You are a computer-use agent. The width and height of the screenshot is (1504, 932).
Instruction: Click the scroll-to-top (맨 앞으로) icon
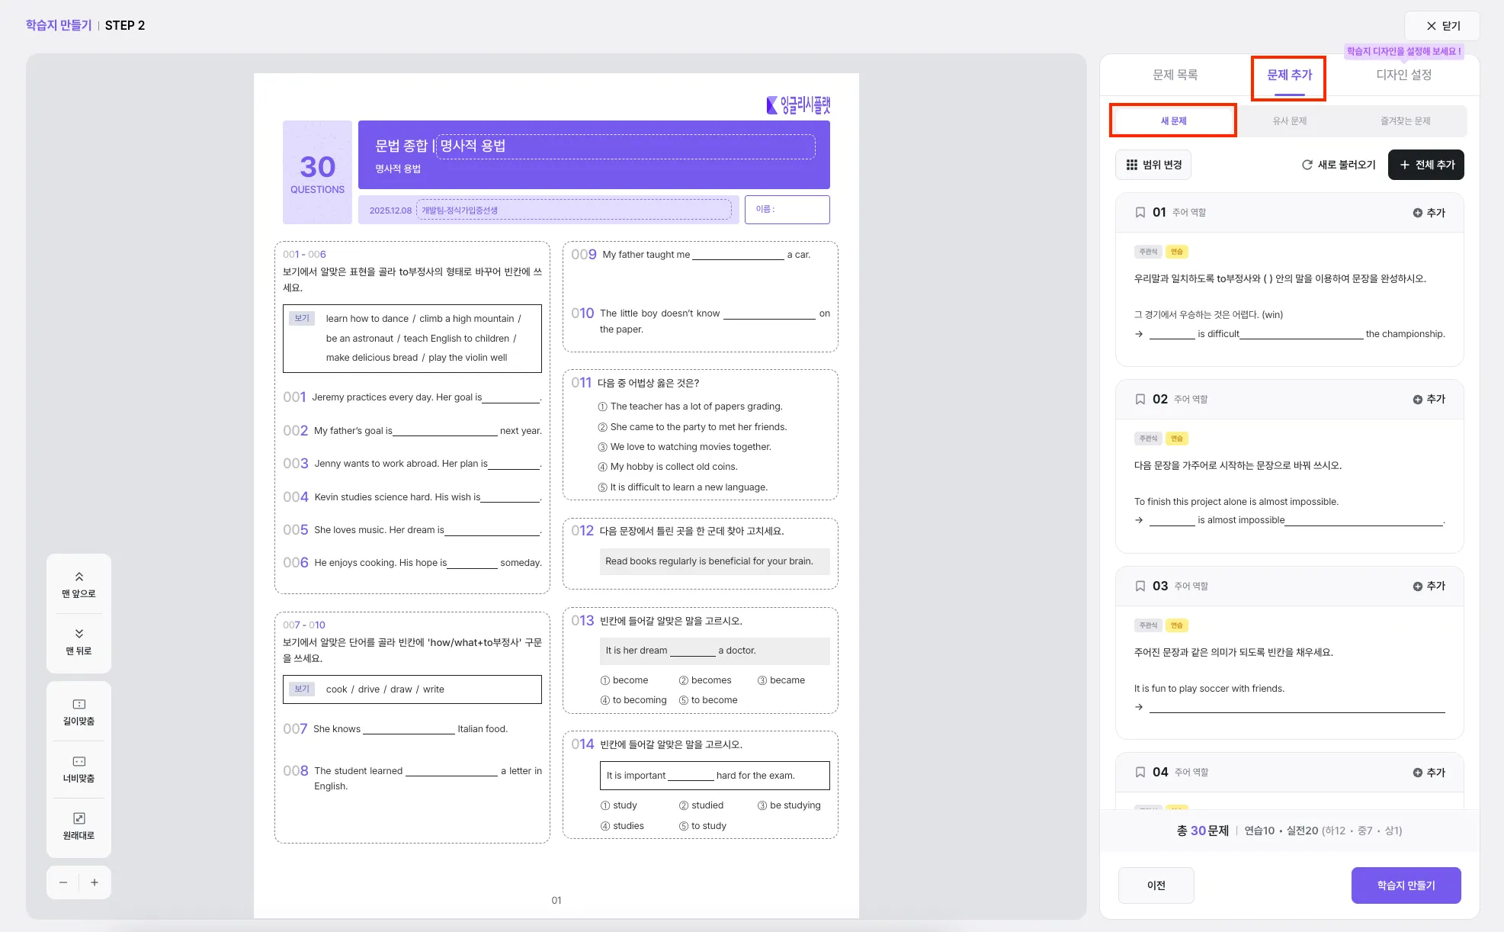(79, 577)
